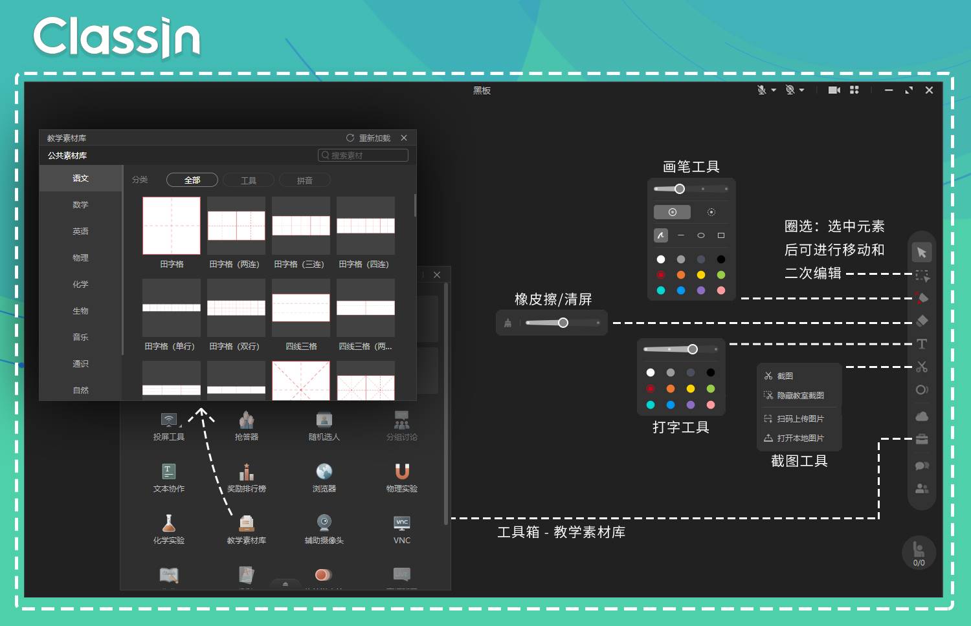The image size is (971, 626).
Task: Filter materials by 拼音
Action: coord(305,180)
